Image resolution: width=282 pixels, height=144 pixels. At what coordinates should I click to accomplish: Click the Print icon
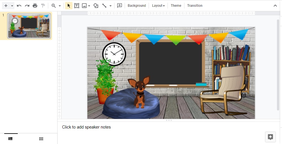coord(35,6)
